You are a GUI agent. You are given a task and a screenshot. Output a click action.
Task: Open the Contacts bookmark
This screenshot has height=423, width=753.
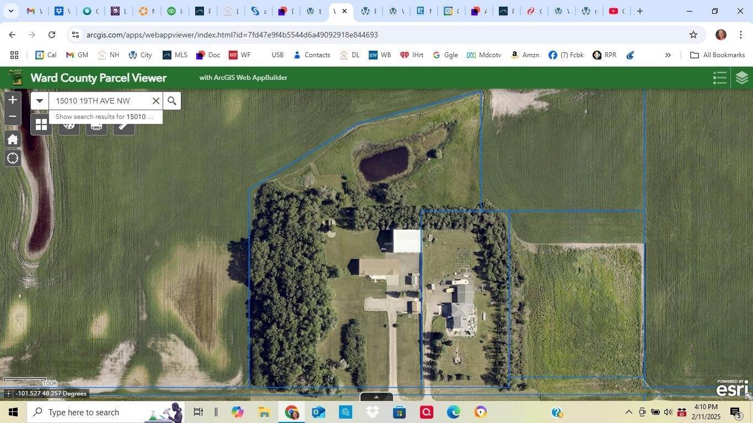tap(311, 55)
